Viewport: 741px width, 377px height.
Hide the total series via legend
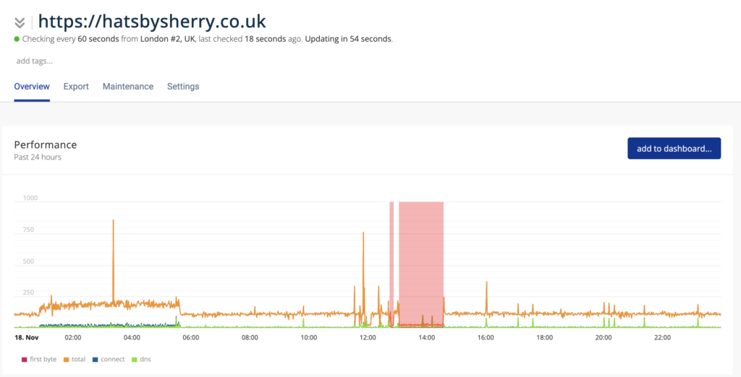tap(75, 359)
